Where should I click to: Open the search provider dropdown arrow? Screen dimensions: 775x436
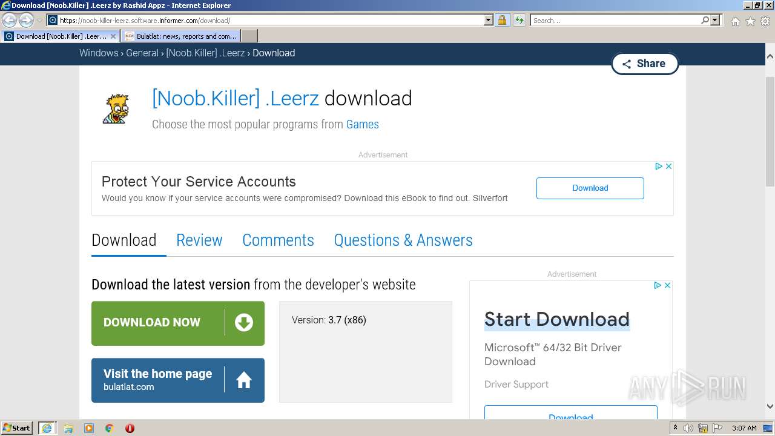tap(715, 20)
